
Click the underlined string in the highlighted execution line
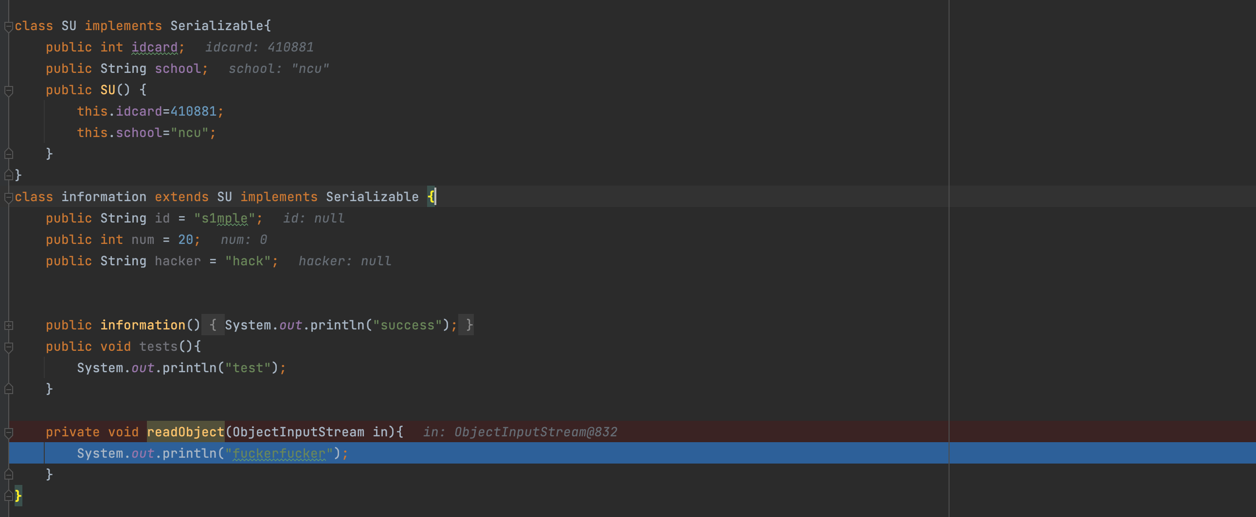(278, 454)
